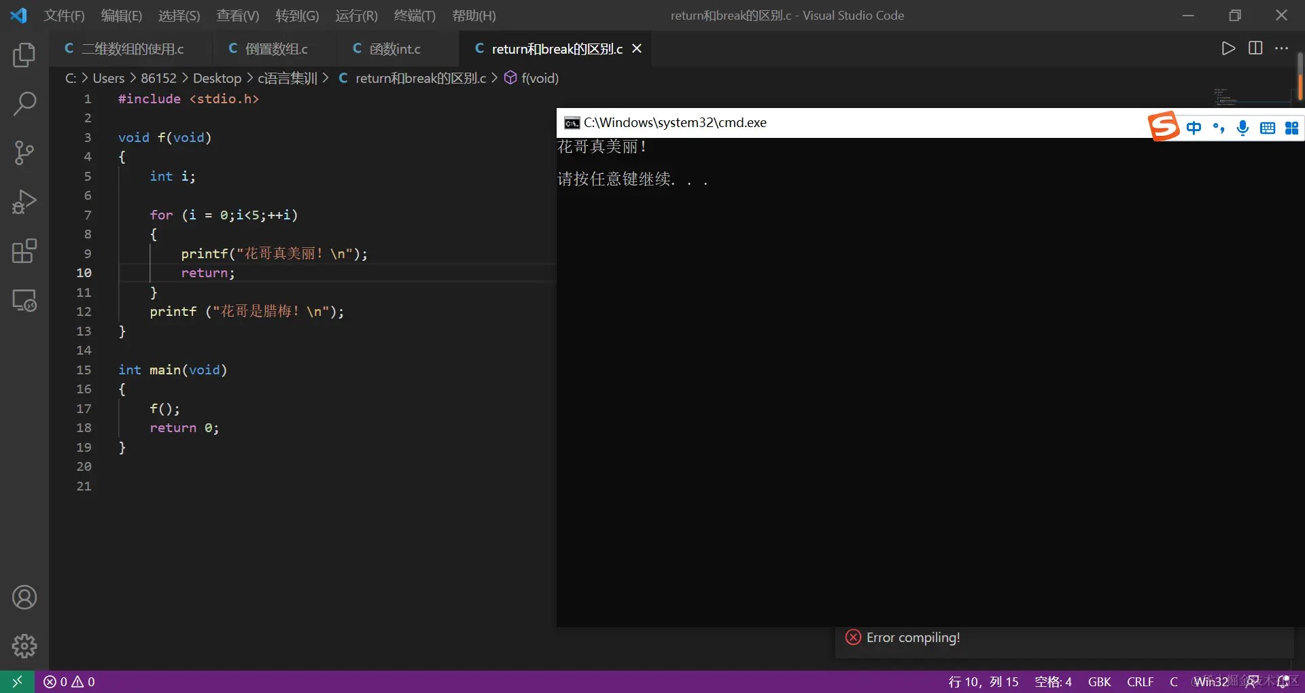Open the 选择(S) menu
This screenshot has height=693, width=1305.
[x=179, y=15]
